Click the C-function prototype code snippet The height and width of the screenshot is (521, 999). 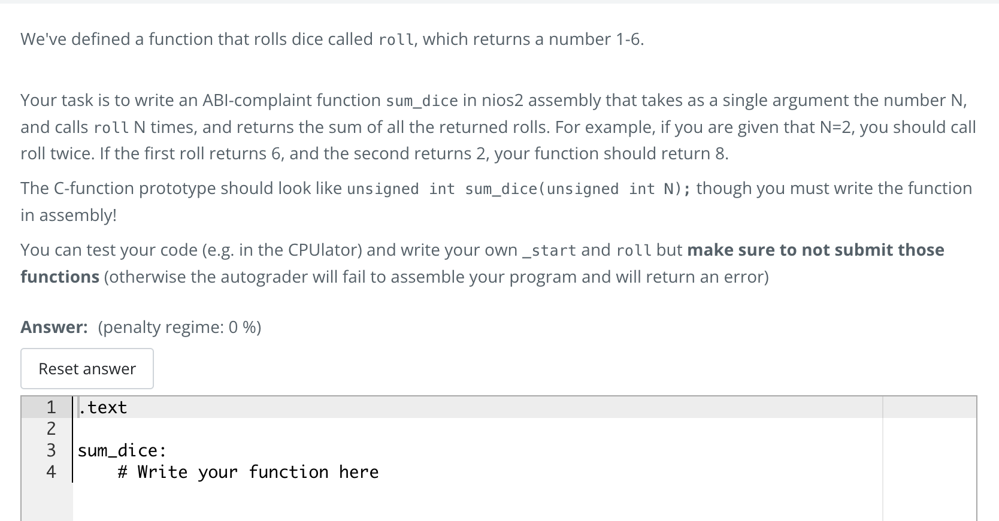pyautogui.click(x=516, y=188)
